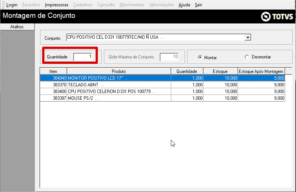Select row TECLADO ABNT
Image resolution: width=296 pixels, height=192 pixels.
pos(162,85)
